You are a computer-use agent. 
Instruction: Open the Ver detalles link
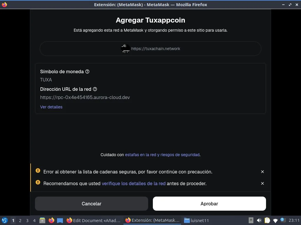coord(51,107)
